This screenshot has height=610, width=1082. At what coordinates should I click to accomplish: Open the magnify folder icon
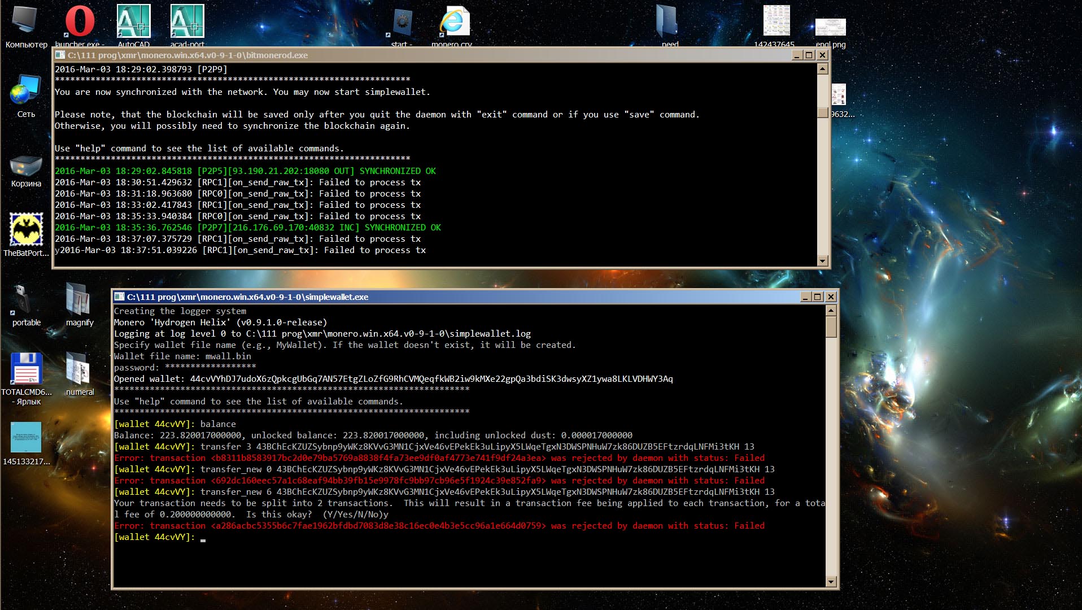click(x=79, y=306)
